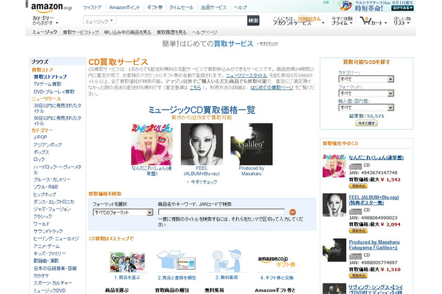Click the disc icon under なんだこれくしょん
This screenshot has height=294, width=442.
(355, 166)
